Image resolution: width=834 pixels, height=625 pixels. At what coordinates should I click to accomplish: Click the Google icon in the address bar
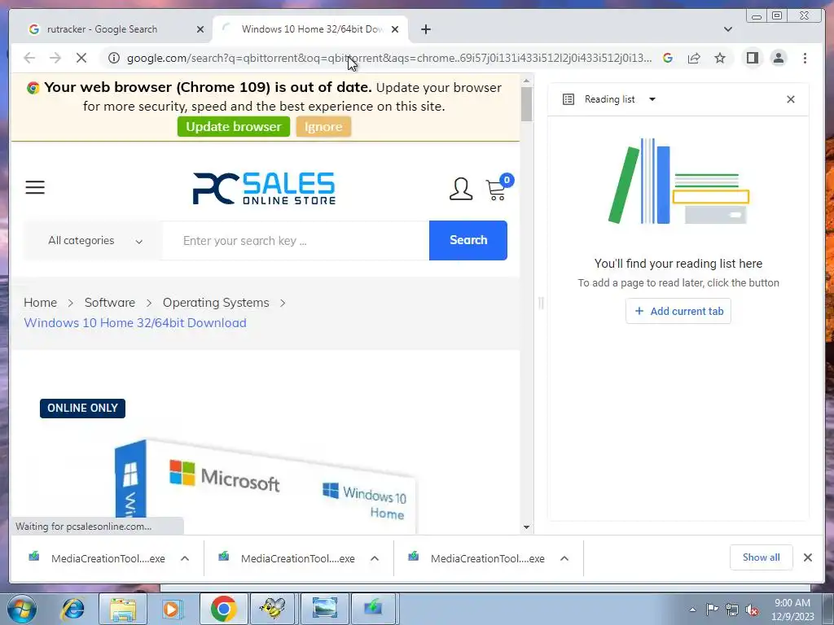668,58
